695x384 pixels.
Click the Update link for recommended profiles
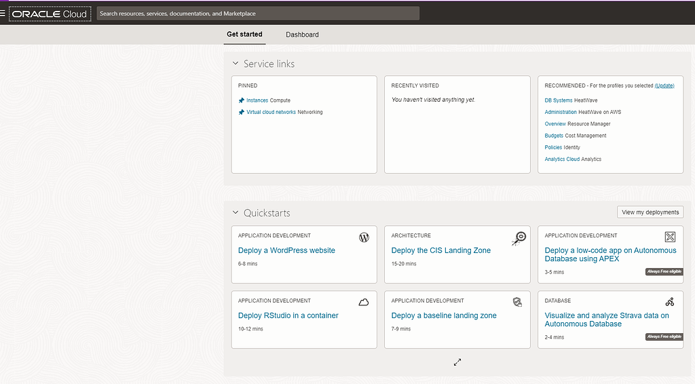664,85
